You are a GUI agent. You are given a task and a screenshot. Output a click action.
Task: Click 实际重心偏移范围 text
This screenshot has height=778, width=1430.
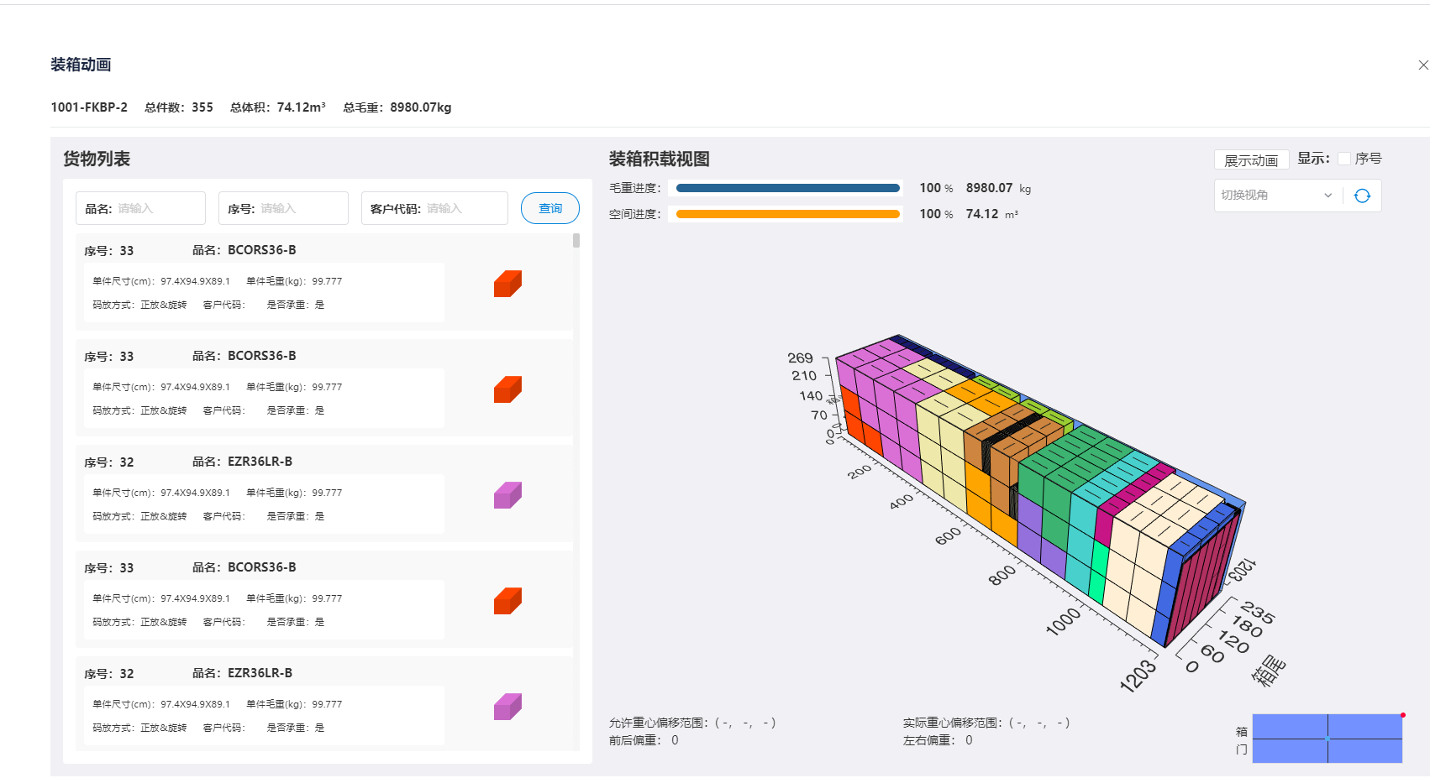coord(986,723)
